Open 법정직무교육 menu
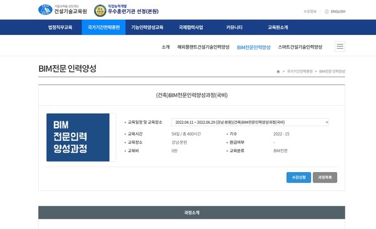The image size is (376, 229). click(x=60, y=28)
